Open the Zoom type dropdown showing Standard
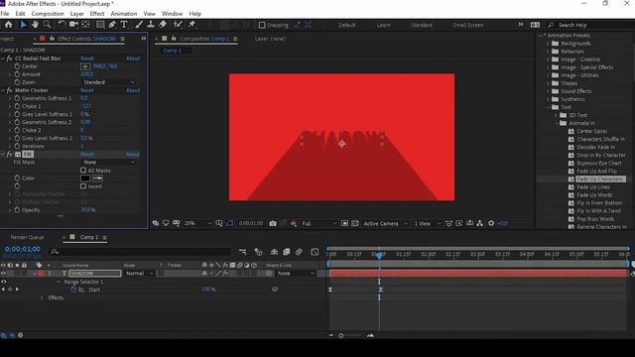This screenshot has height=357, width=635. [108, 82]
